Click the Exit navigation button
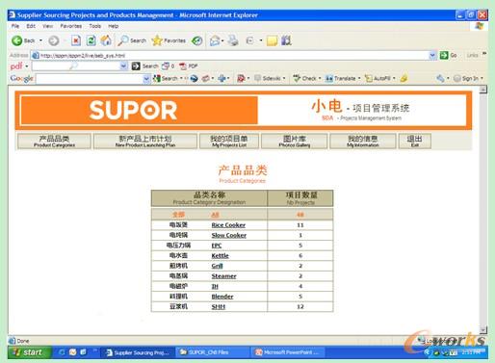This screenshot has width=495, height=363. [414, 142]
